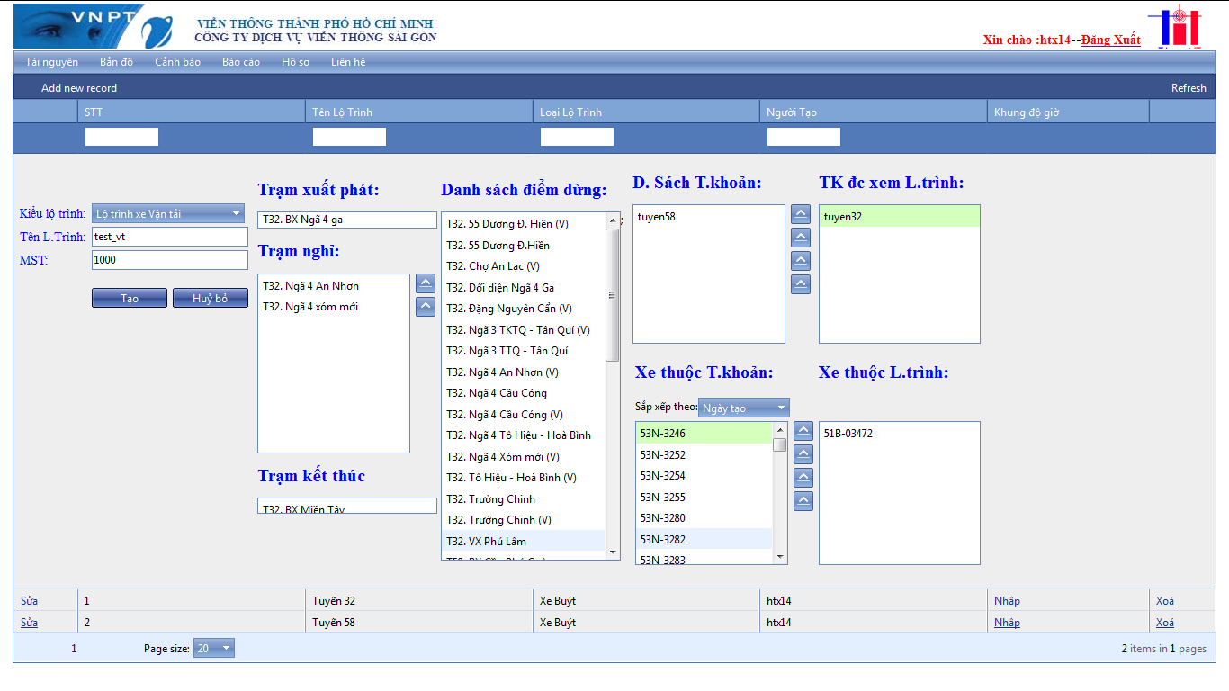Click the Đăng Xuất logout link
Screen dimensions: 1229x691
1110,40
